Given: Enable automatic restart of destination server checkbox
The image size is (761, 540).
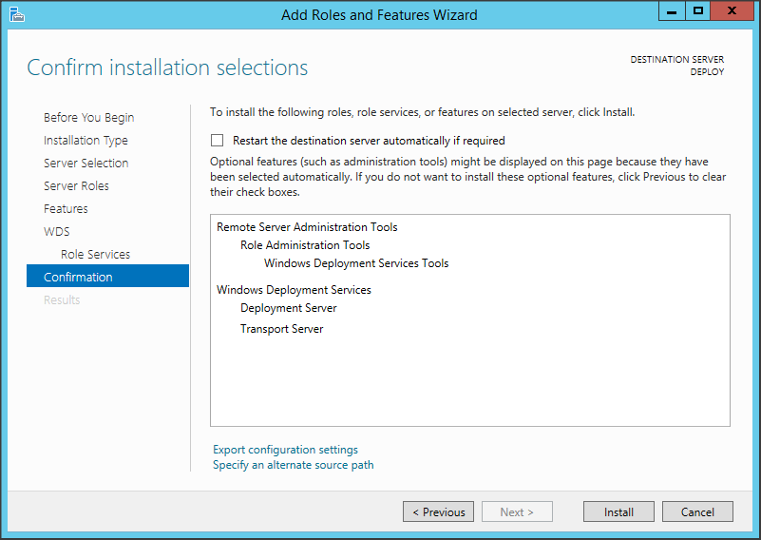Looking at the screenshot, I should pyautogui.click(x=218, y=140).
